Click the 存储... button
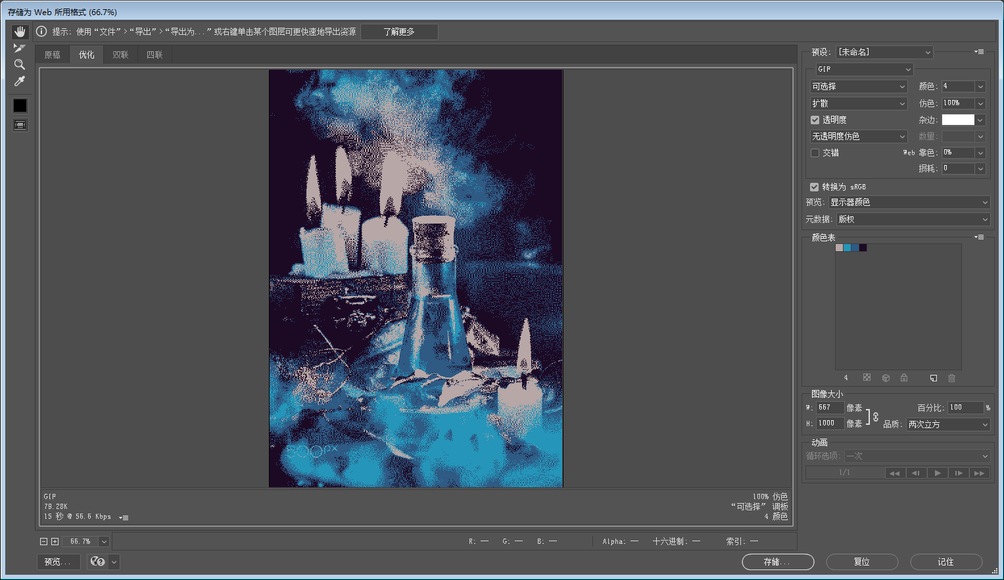Image resolution: width=1004 pixels, height=580 pixels. [x=777, y=562]
